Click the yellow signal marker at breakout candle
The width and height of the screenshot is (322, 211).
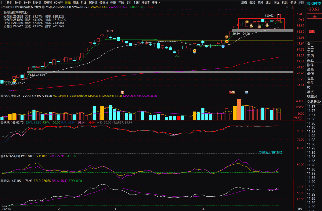click(227, 42)
